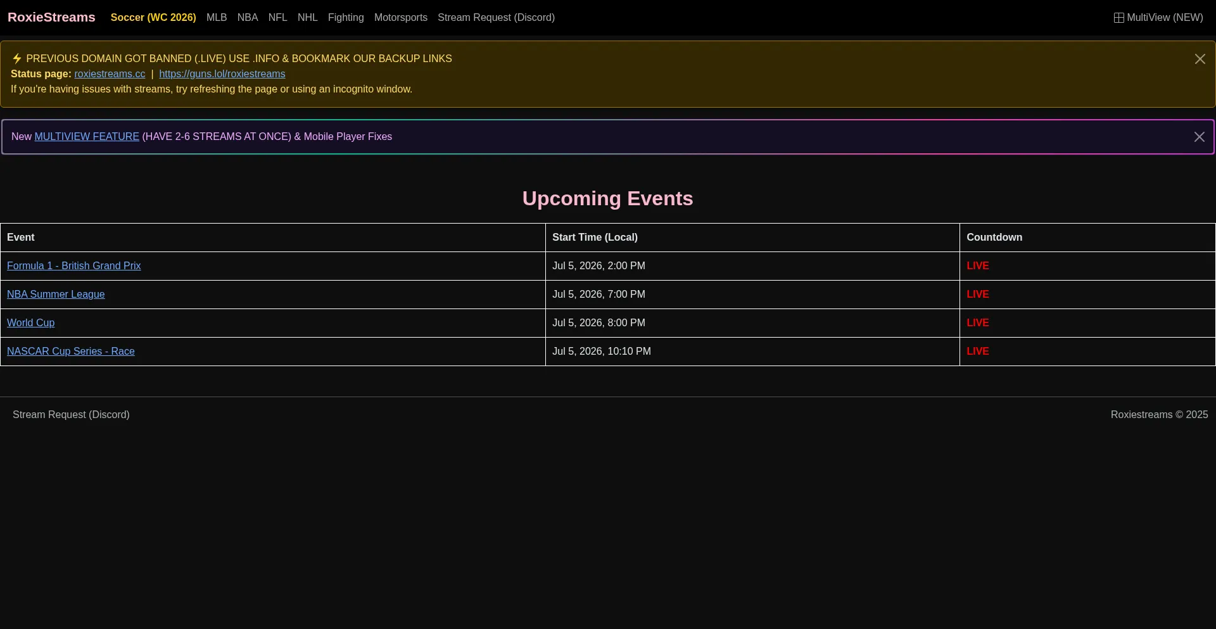Open the Fighting section
Image resolution: width=1216 pixels, height=629 pixels.
pos(346,18)
